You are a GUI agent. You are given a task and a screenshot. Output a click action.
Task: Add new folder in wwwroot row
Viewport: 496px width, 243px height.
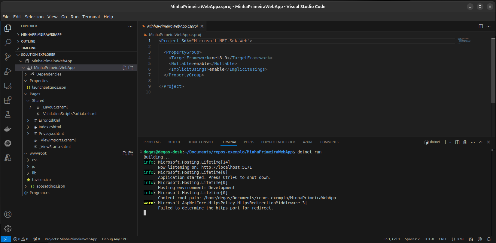coord(131,153)
